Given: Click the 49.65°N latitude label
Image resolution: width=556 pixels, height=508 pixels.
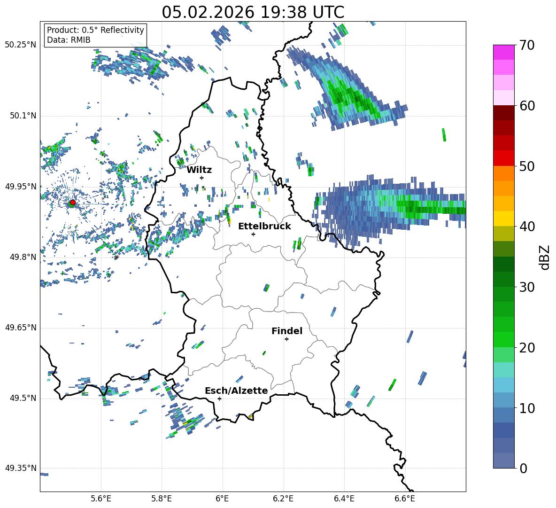Looking at the screenshot, I should [x=21, y=327].
